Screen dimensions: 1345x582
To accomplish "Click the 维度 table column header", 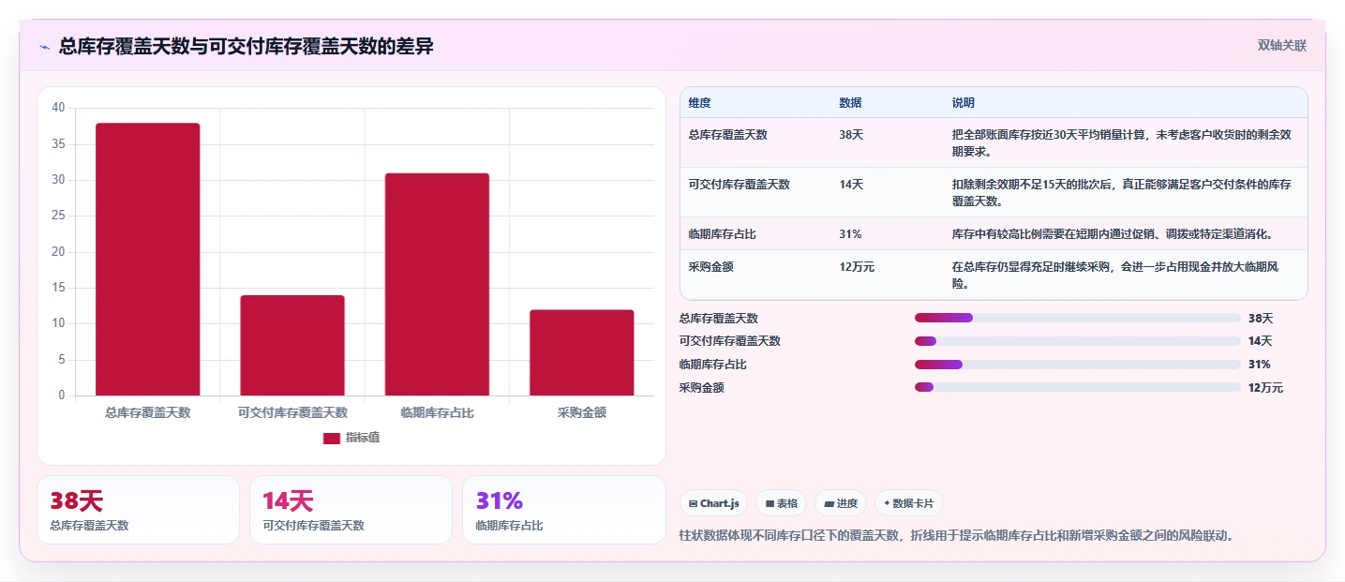I will [699, 103].
